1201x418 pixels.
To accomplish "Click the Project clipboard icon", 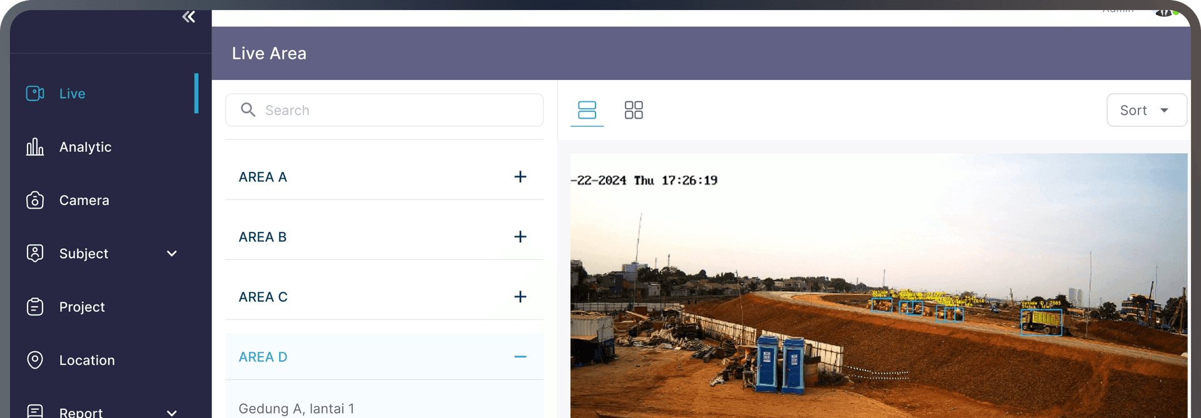I will coord(35,307).
